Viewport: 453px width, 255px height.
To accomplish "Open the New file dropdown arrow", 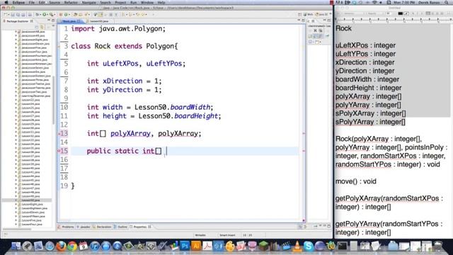I will tap(8, 14).
